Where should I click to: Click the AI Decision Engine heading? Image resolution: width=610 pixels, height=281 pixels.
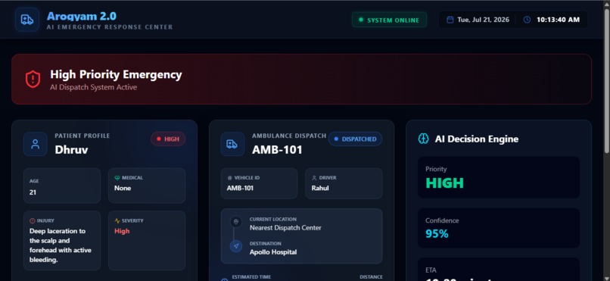click(x=477, y=139)
